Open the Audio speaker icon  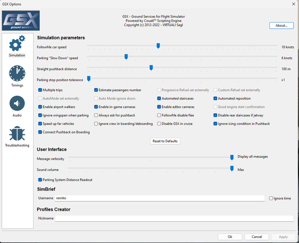click(x=17, y=103)
